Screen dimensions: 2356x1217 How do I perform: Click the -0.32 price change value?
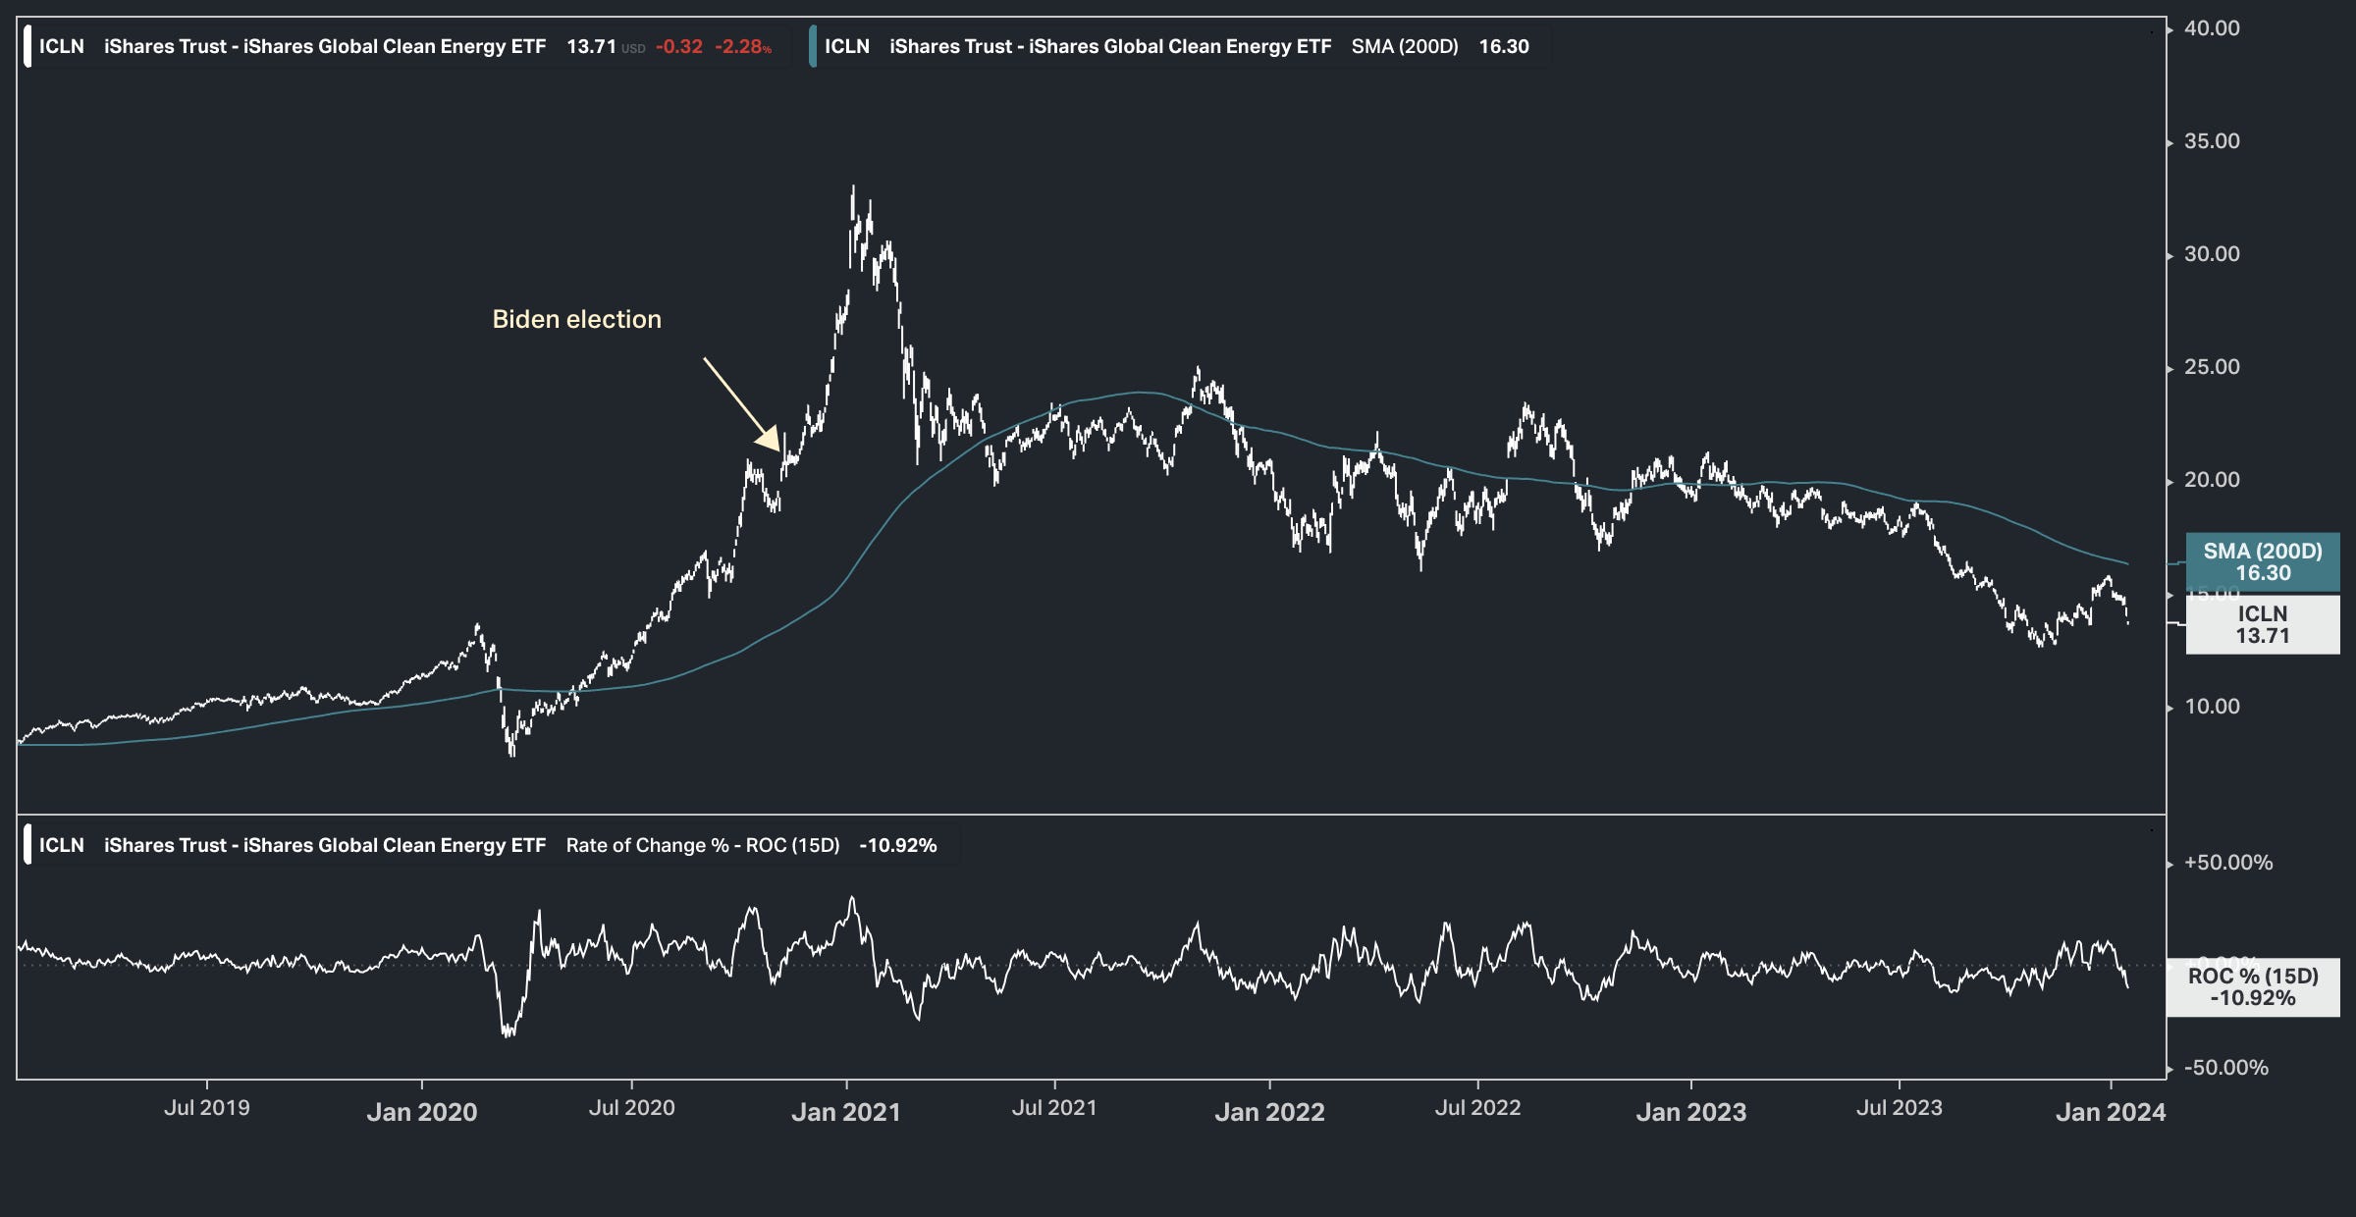coord(679,46)
